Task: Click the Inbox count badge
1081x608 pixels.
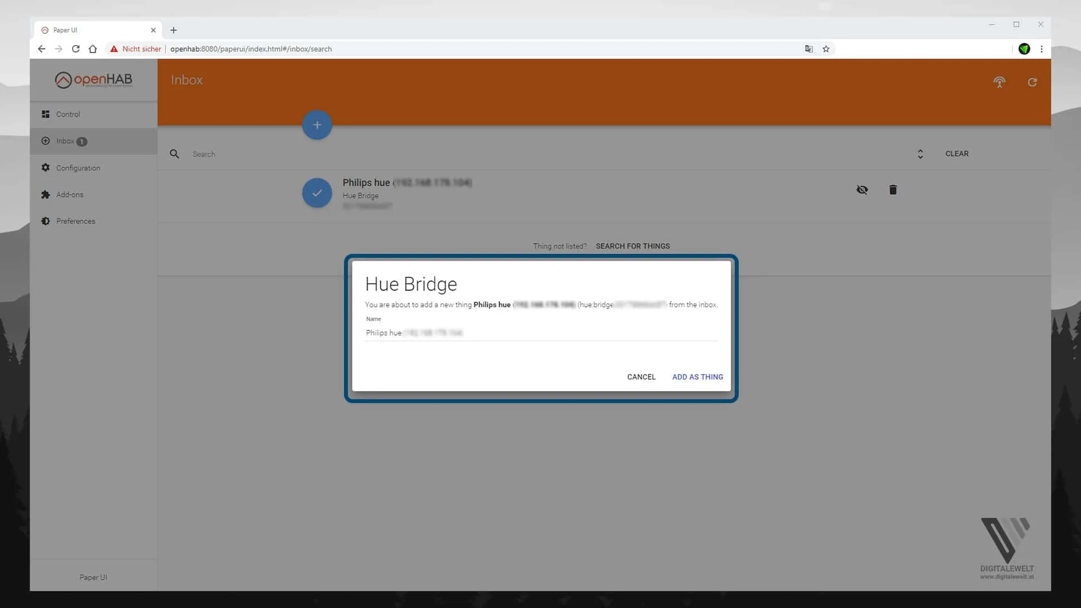Action: 82,142
